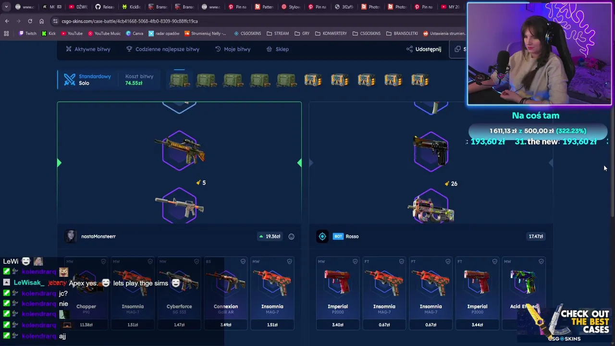Open the Ustawienia strumienia bookmark
The image size is (615, 346).
pyautogui.click(x=444, y=34)
